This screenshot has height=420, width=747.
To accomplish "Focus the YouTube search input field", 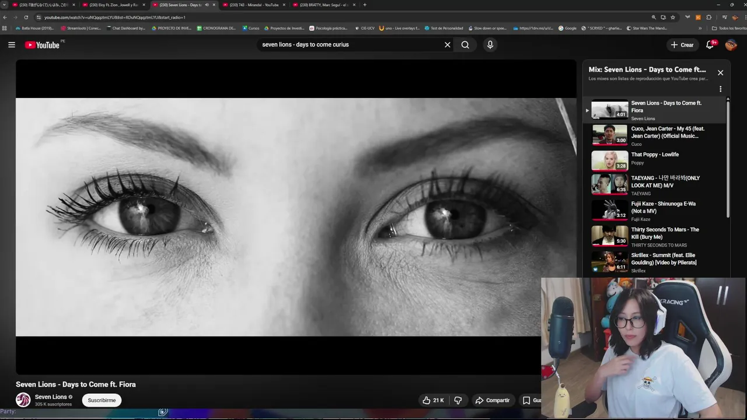I will (x=350, y=45).
